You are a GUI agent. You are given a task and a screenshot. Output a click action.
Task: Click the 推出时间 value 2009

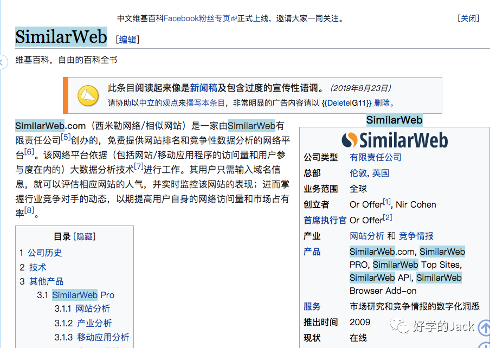(x=360, y=322)
